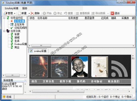
Task: Open the Soukey采摘 menu
Action: (x=12, y=8)
